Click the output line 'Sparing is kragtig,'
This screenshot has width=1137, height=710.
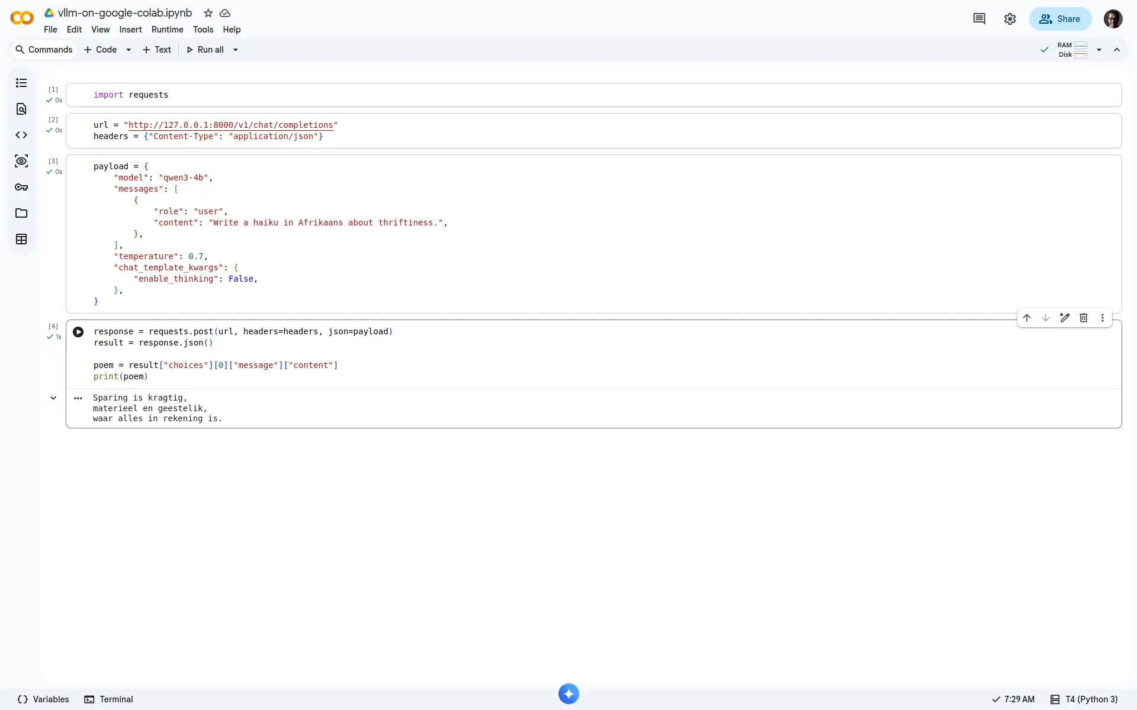click(x=140, y=398)
